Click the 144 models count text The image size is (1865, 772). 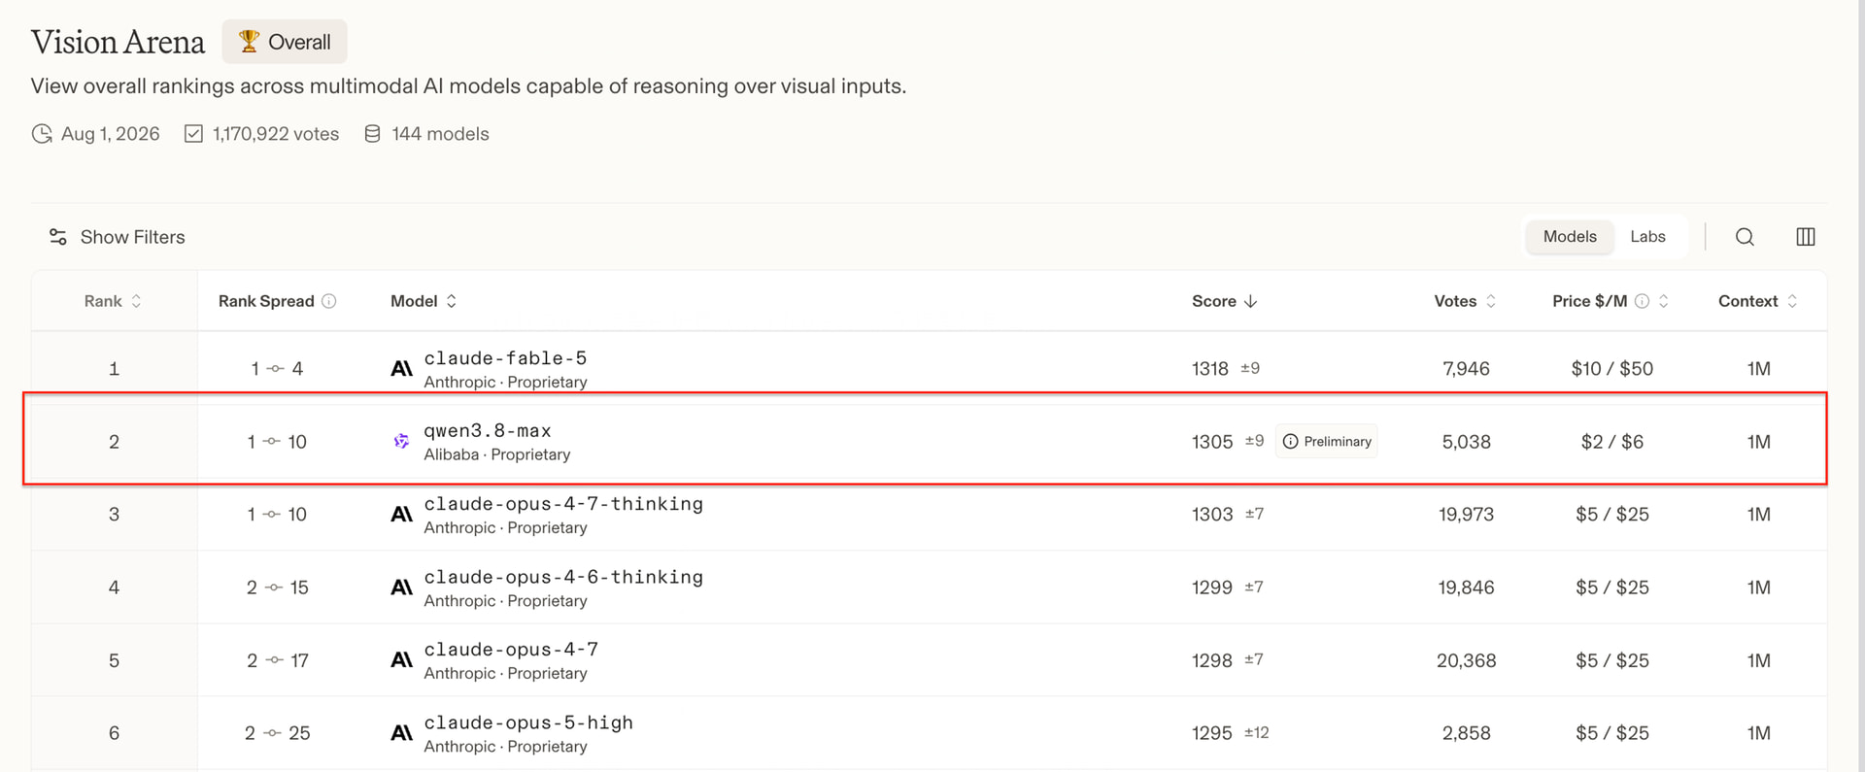pos(440,134)
